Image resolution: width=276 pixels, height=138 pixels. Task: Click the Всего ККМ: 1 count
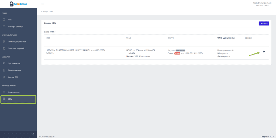(50, 32)
